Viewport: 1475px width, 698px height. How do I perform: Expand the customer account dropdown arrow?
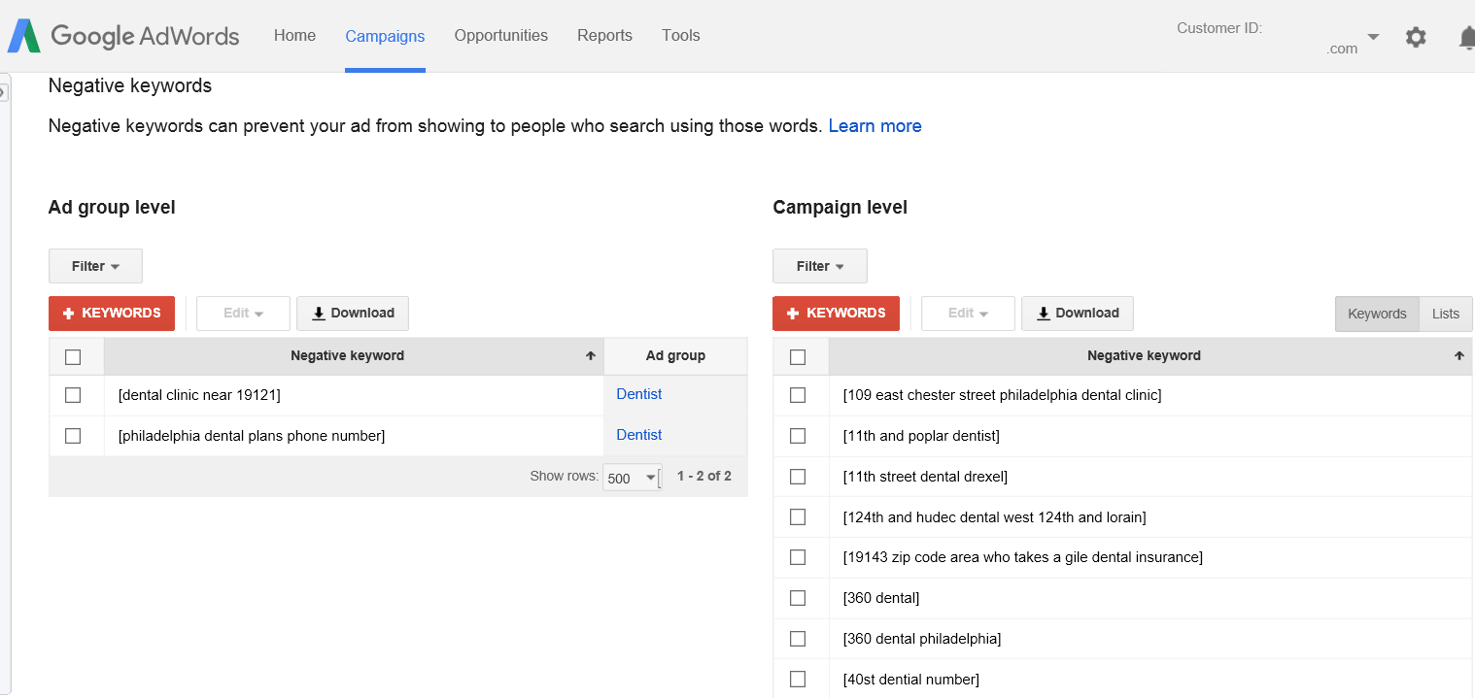[x=1373, y=37]
